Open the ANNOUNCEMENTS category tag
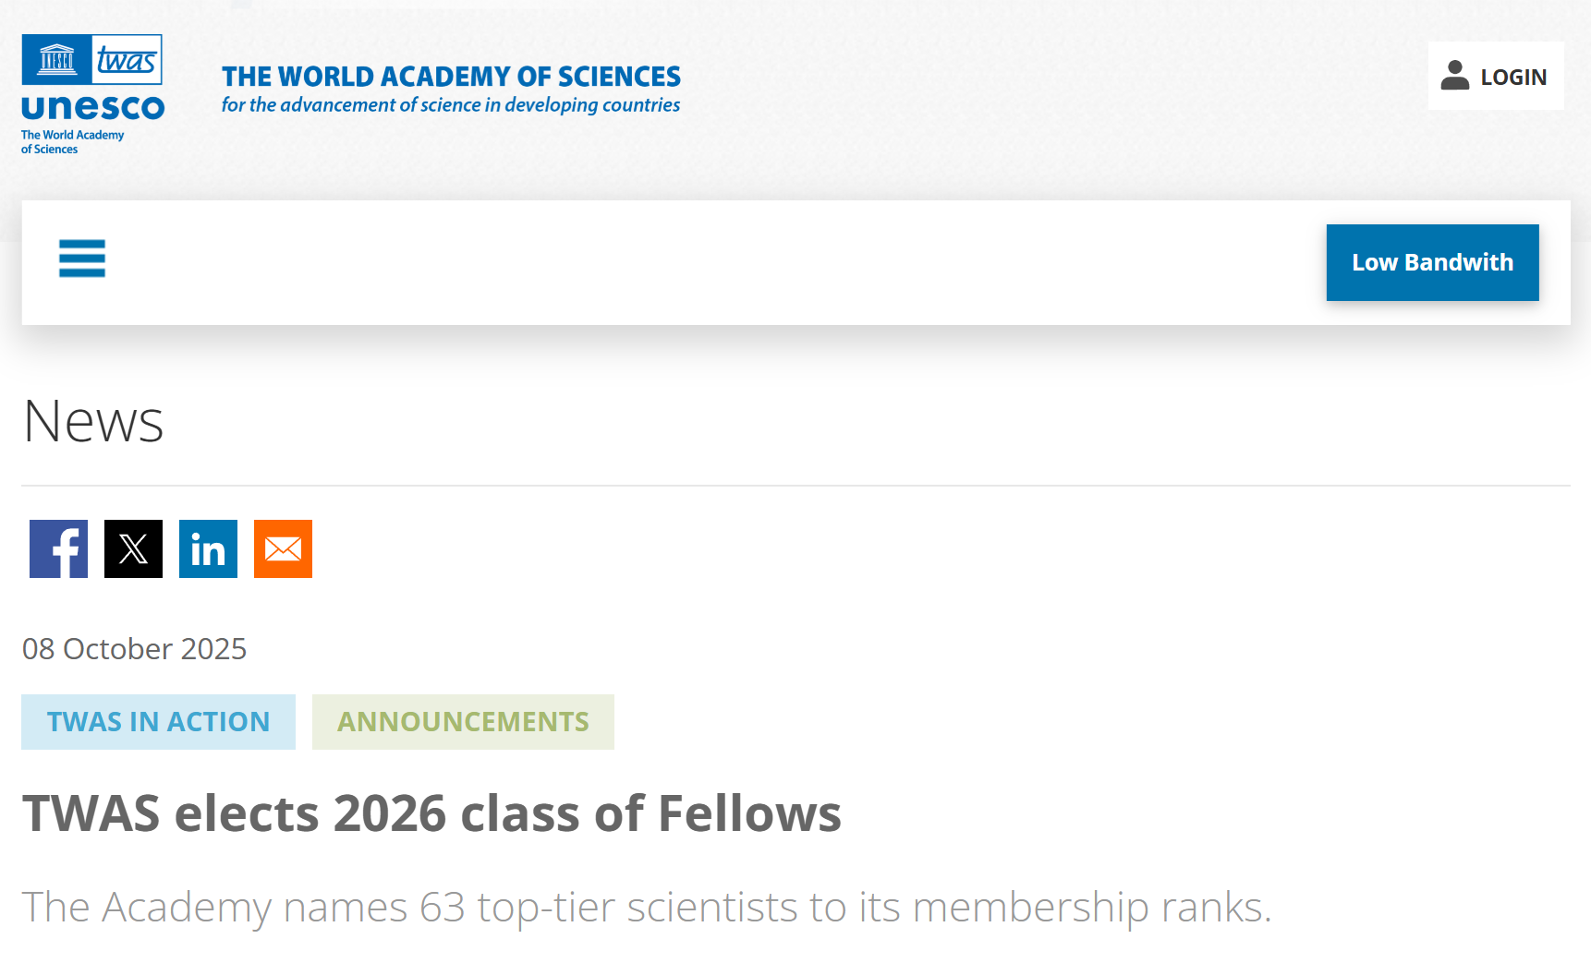The width and height of the screenshot is (1591, 975). click(463, 722)
